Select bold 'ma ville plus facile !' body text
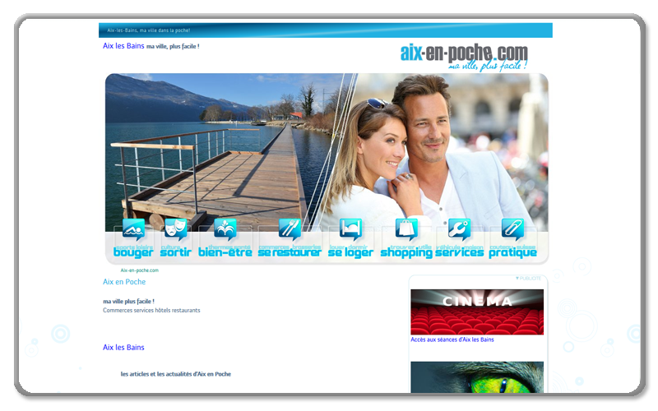 pos(128,302)
